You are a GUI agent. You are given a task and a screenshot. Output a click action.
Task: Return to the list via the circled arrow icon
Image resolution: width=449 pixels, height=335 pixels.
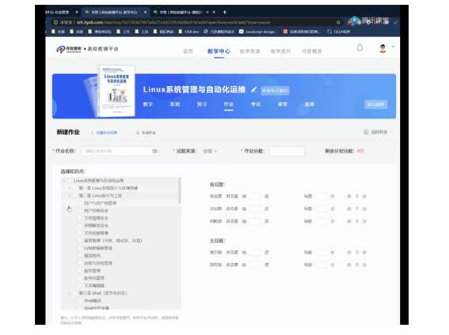coord(366,132)
